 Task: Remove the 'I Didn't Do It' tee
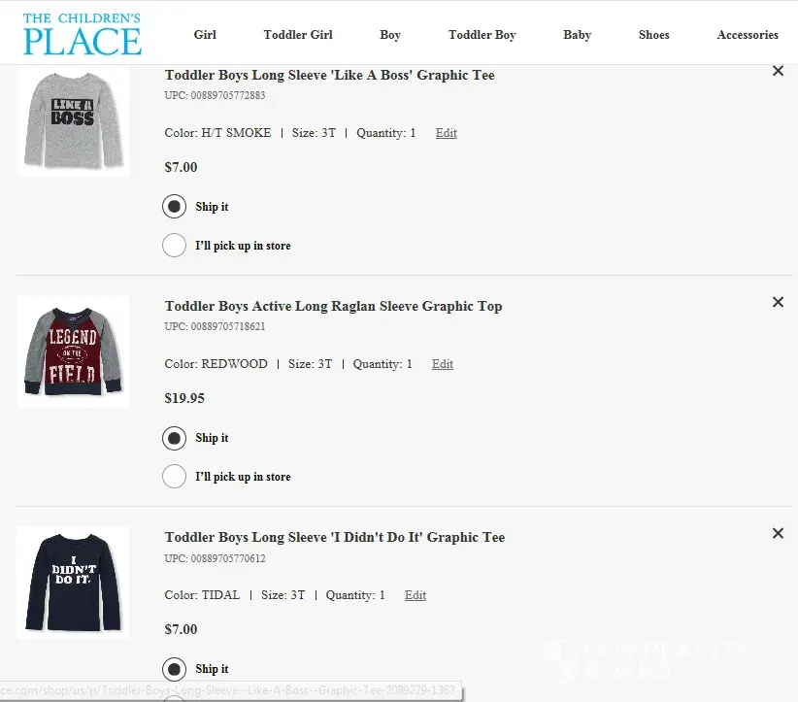coord(778,533)
